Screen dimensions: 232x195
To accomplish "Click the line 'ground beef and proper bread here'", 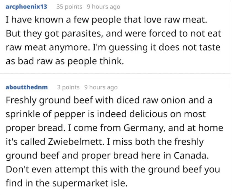I will click(107, 155).
